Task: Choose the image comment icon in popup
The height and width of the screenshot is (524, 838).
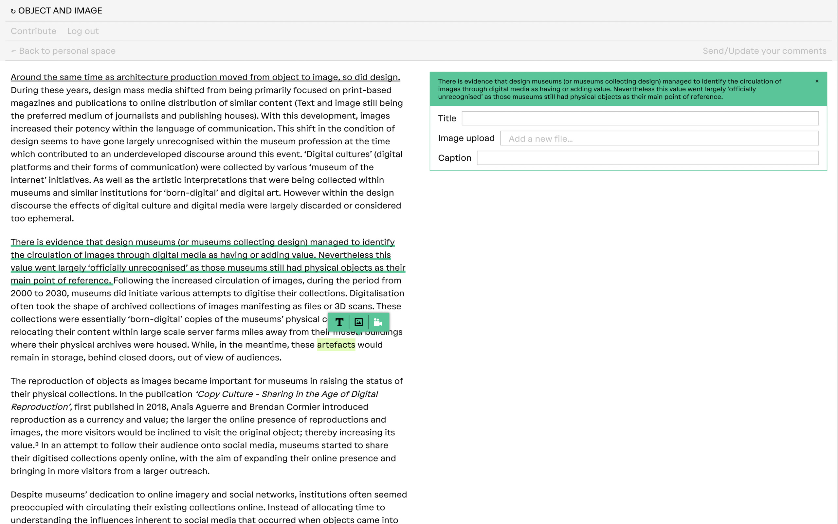Action: (x=358, y=322)
